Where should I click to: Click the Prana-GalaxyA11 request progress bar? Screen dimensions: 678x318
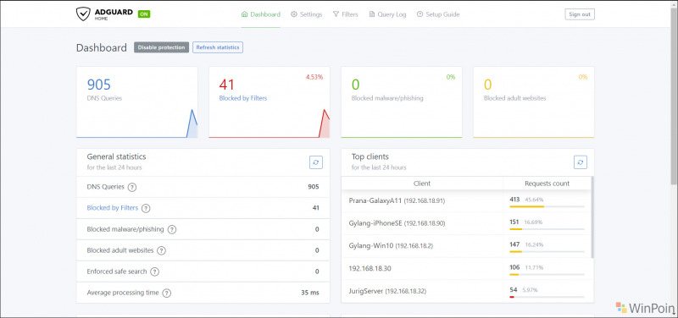(547, 206)
